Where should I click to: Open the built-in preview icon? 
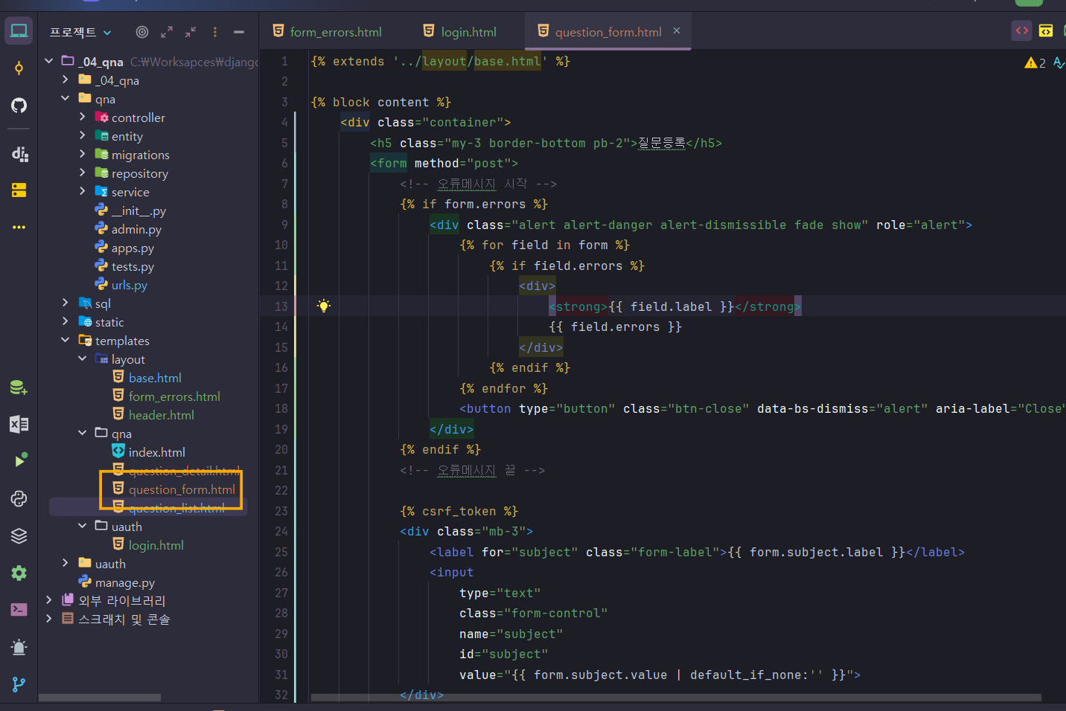1046,30
